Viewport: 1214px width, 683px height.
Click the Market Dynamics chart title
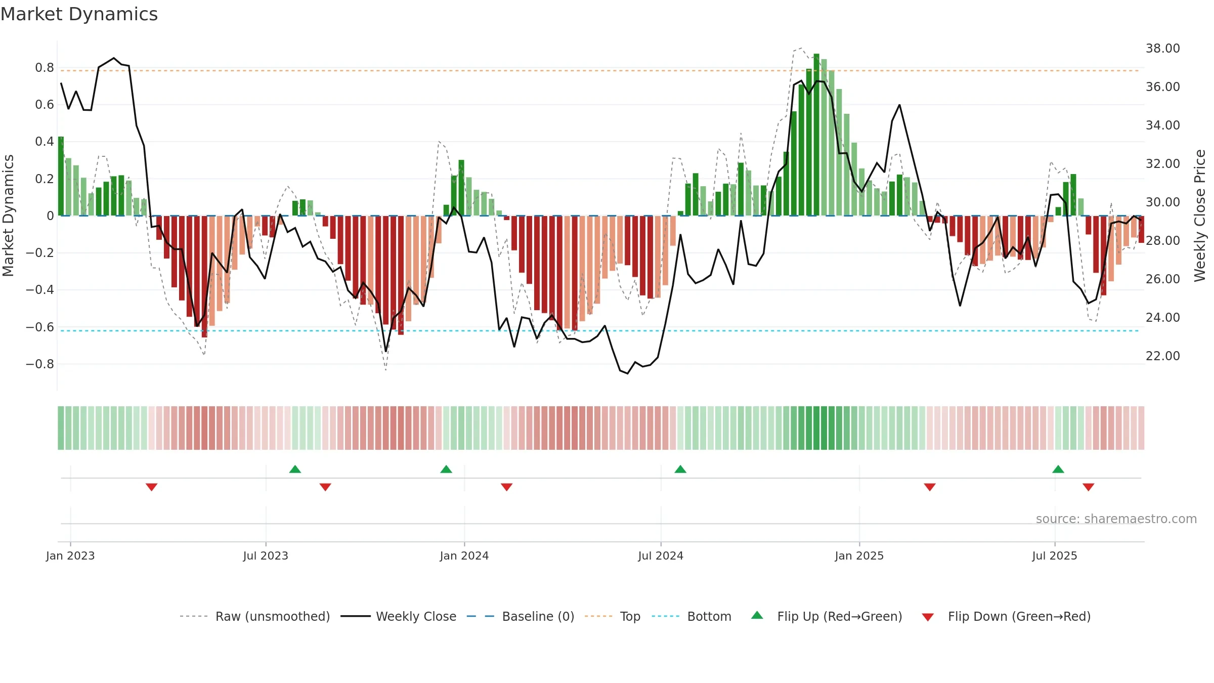(x=79, y=14)
